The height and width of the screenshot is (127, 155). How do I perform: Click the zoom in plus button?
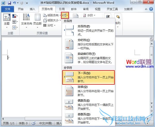point(148,123)
